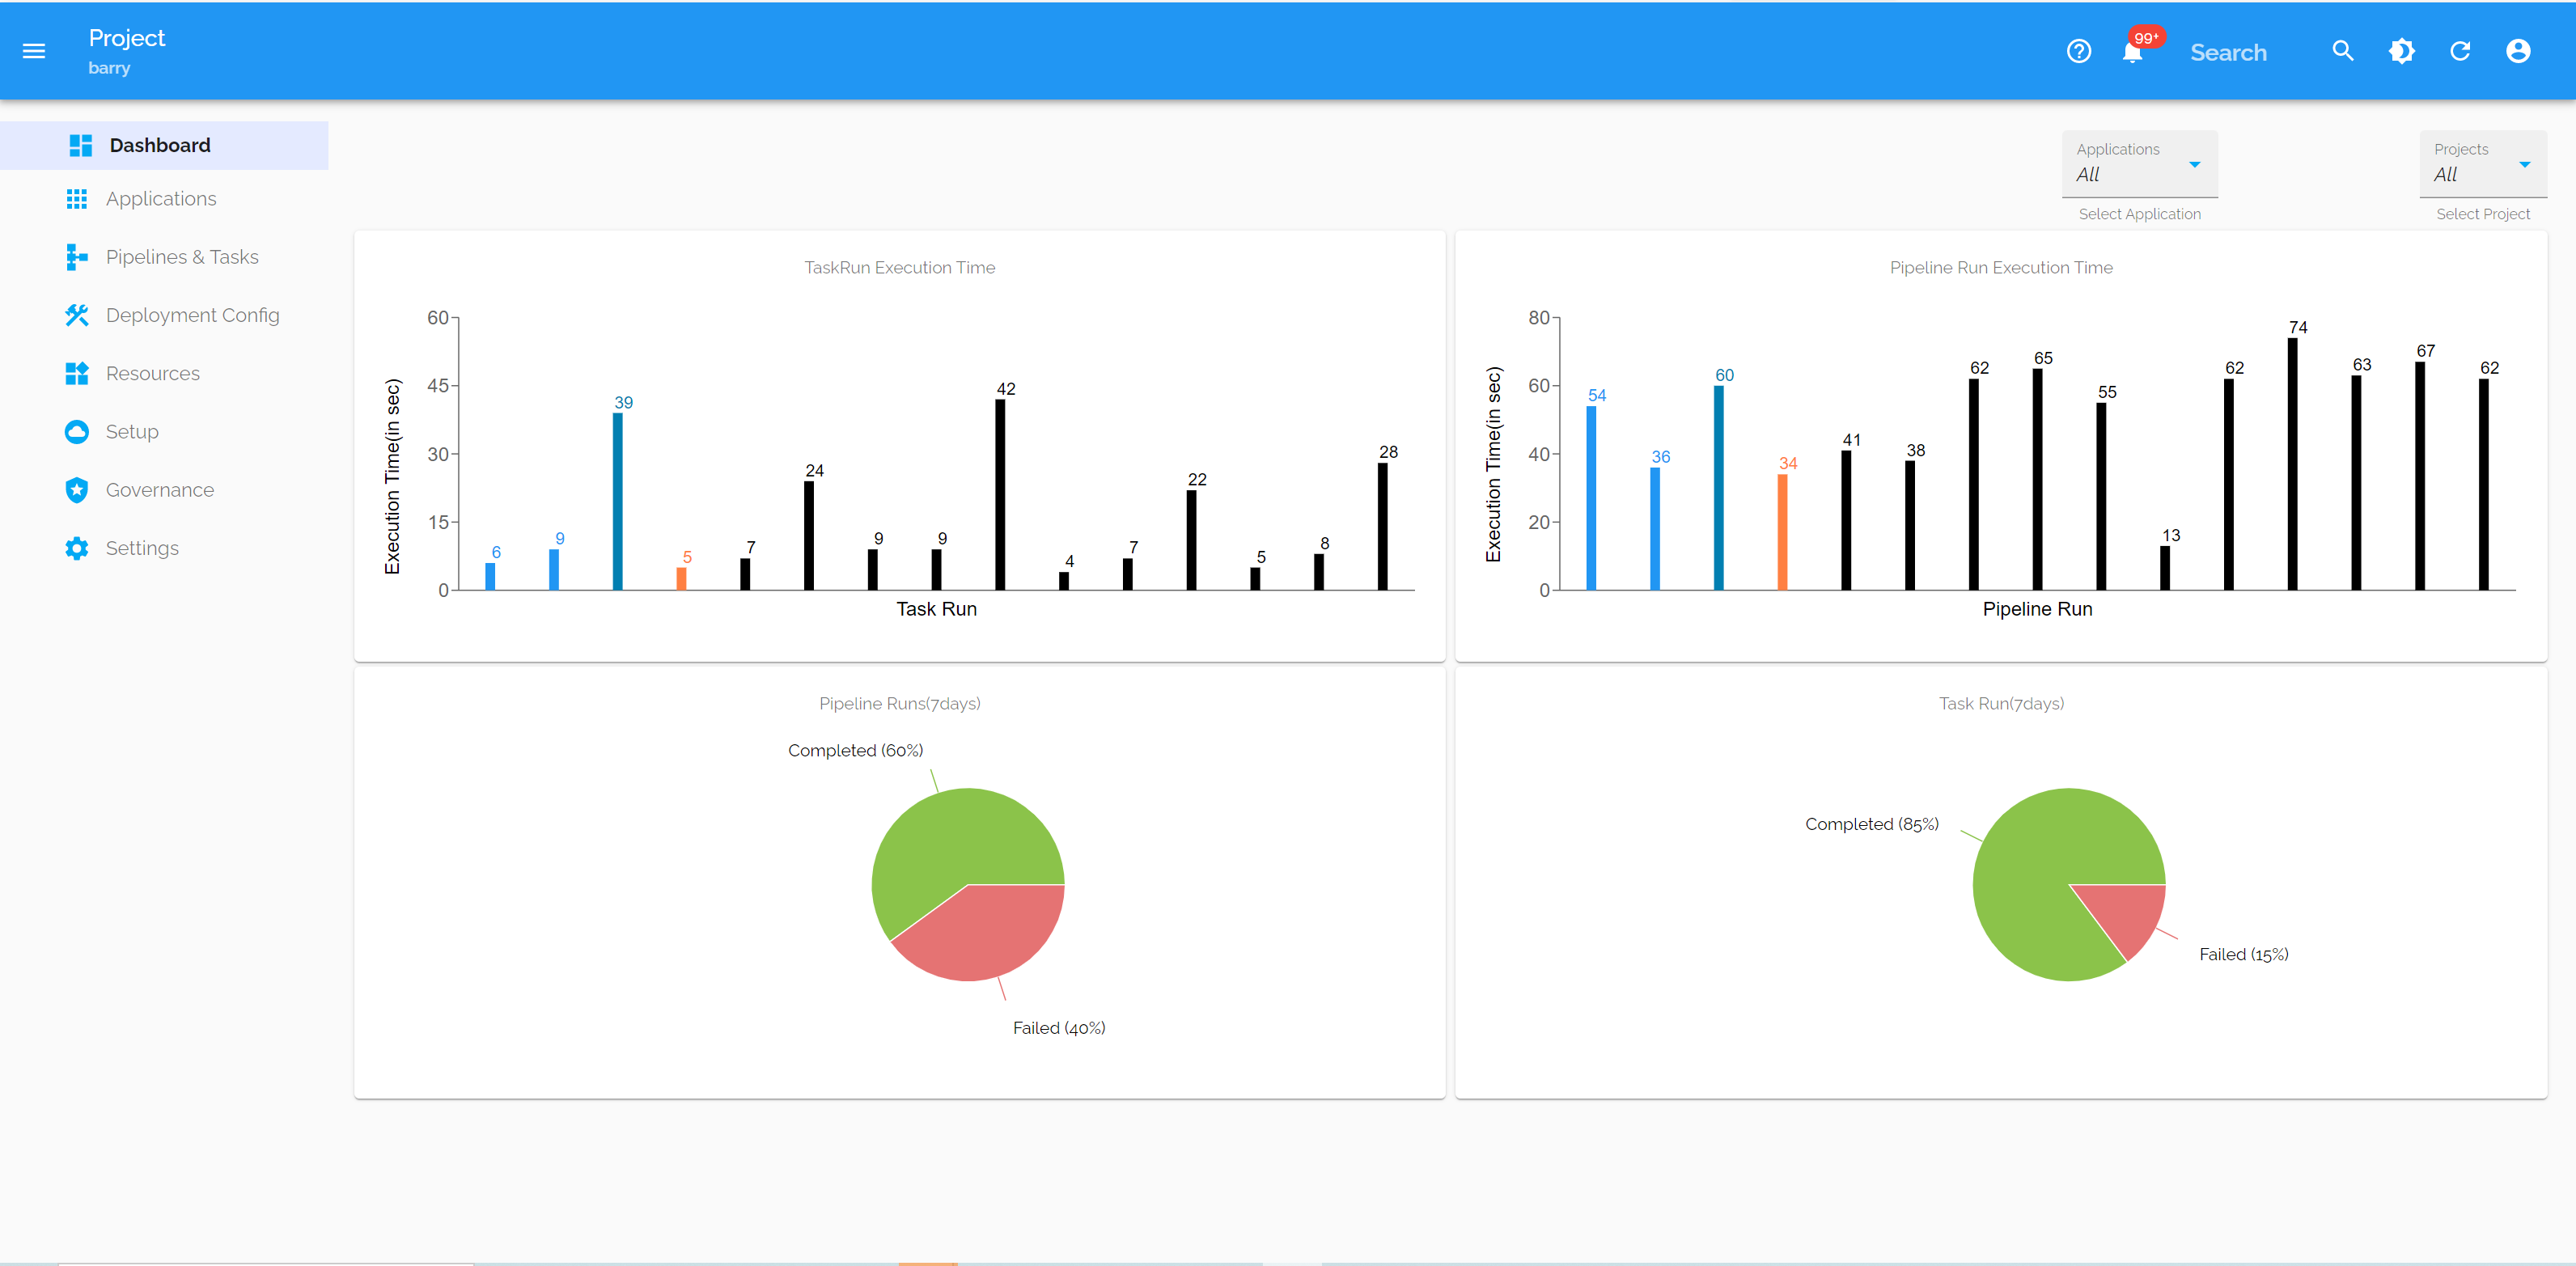Expand the Applications filter dropdown
2576x1266 pixels.
click(2139, 164)
